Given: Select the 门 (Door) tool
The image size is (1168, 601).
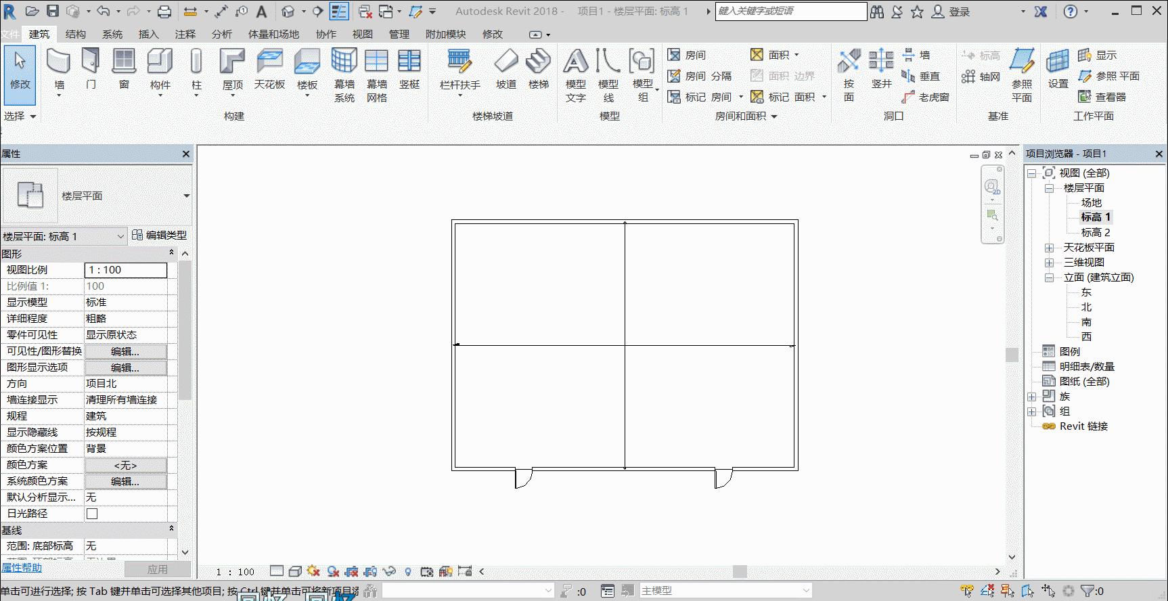Looking at the screenshot, I should [x=91, y=70].
